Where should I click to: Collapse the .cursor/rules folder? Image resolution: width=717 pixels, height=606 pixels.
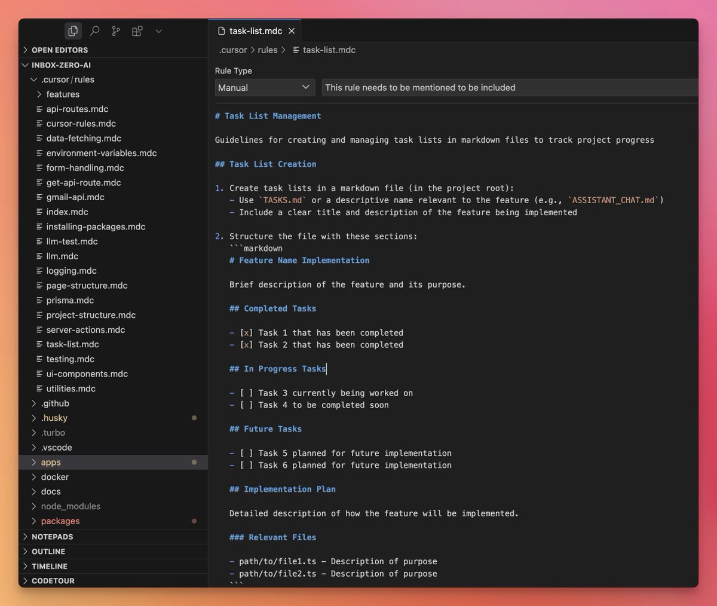tap(114, 79)
